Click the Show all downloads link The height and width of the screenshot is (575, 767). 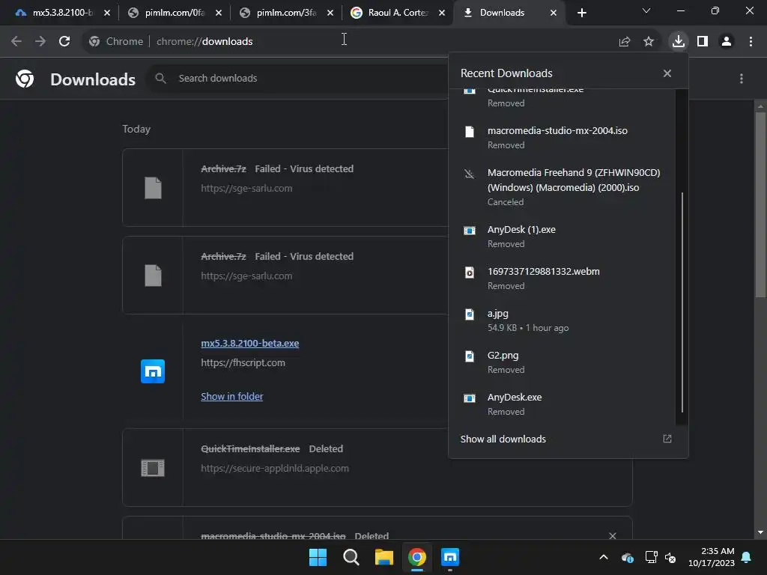click(x=503, y=439)
